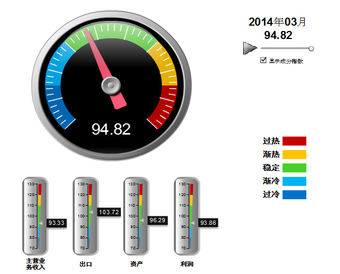Click the 资产 thermometer gauge

[137, 216]
